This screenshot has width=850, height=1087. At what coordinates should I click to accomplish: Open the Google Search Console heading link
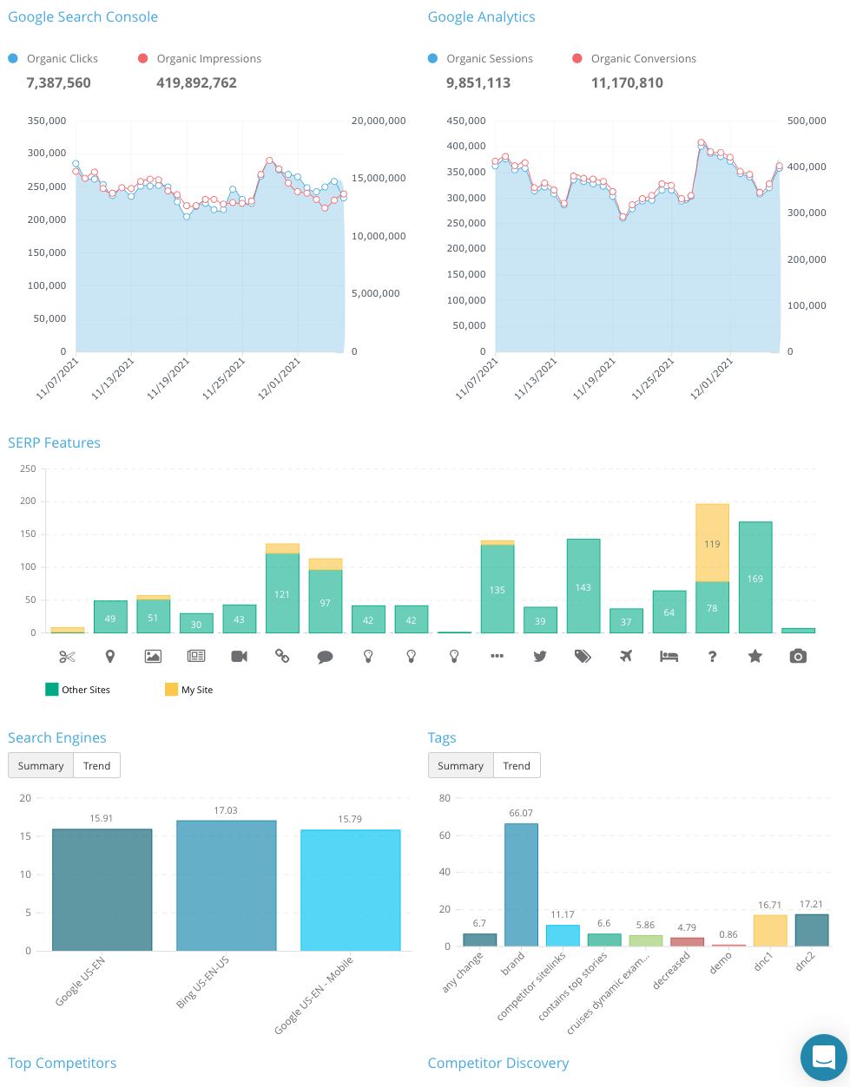(x=83, y=17)
